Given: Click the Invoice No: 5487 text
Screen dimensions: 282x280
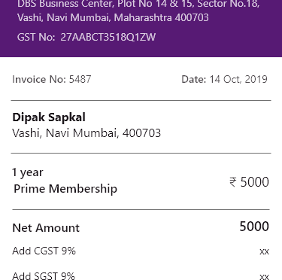Looking at the screenshot, I should (52, 79).
